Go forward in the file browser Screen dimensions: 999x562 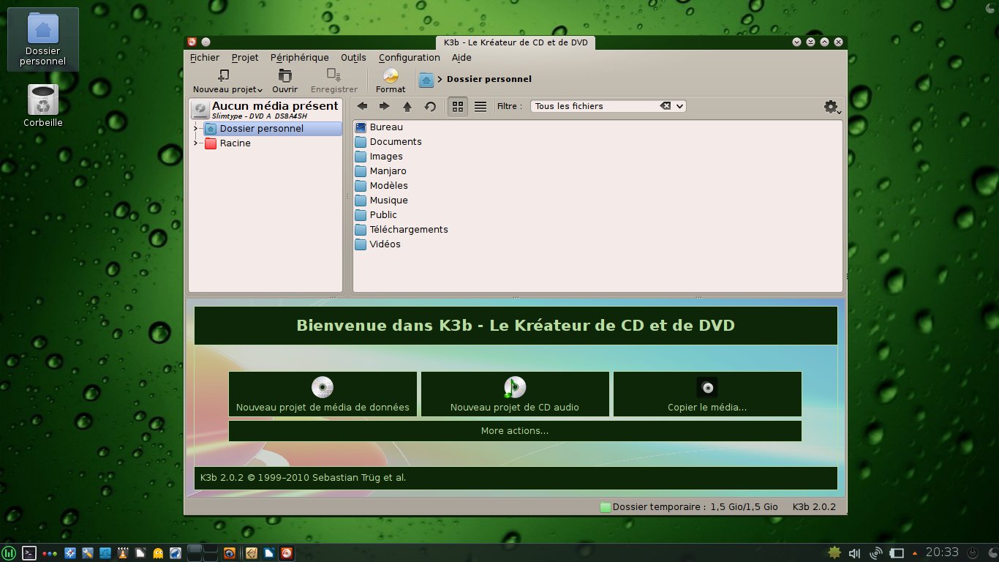pyautogui.click(x=385, y=106)
